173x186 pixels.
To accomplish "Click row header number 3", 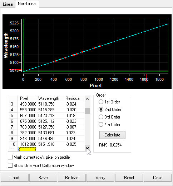I will coord(13,104).
